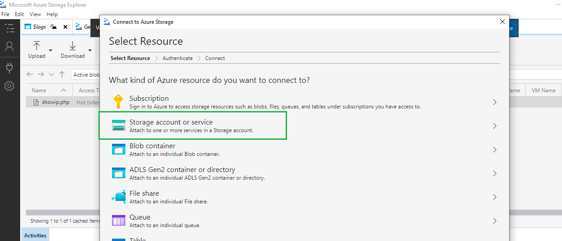Viewport: 562px width, 241px height.
Task: Choose Storage account or service option
Action: pos(304,126)
